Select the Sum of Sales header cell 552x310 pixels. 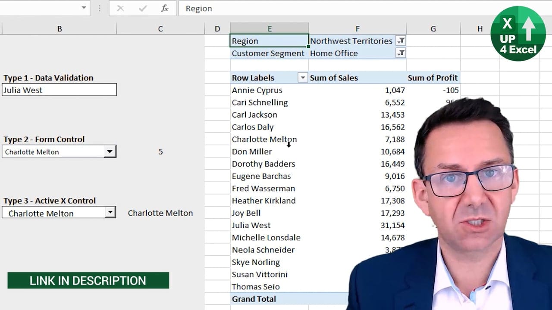pos(334,78)
